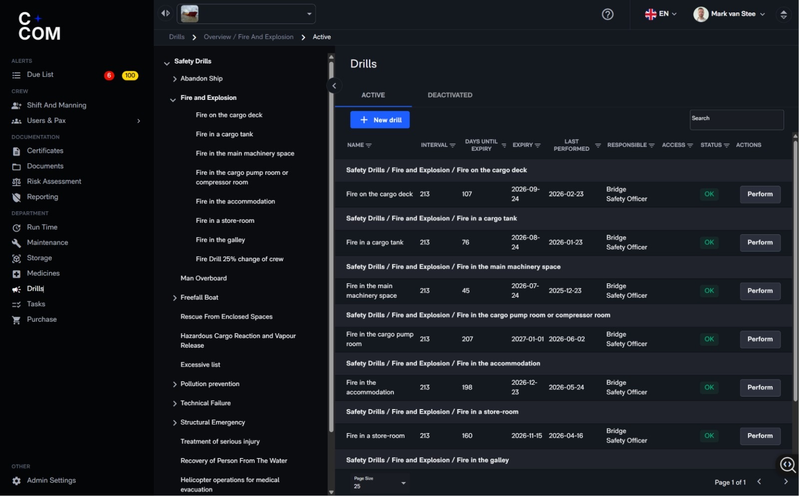Expand the Structural Emergency tree node
The width and height of the screenshot is (799, 496).
coord(175,423)
